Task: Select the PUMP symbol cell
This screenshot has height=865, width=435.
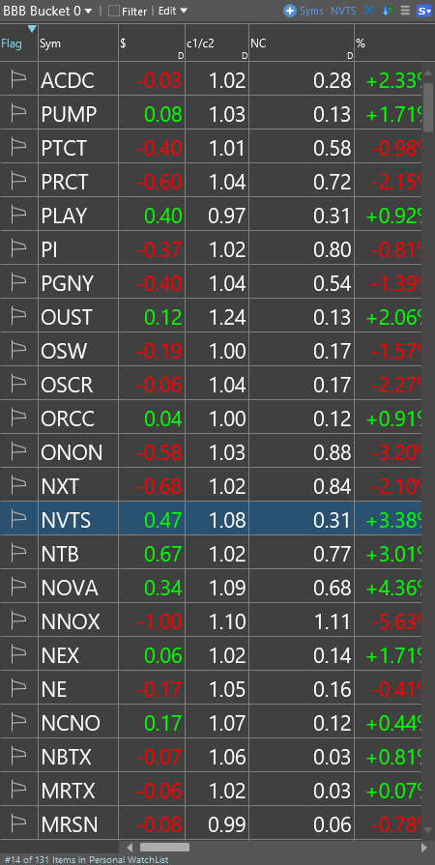Action: tap(78, 114)
